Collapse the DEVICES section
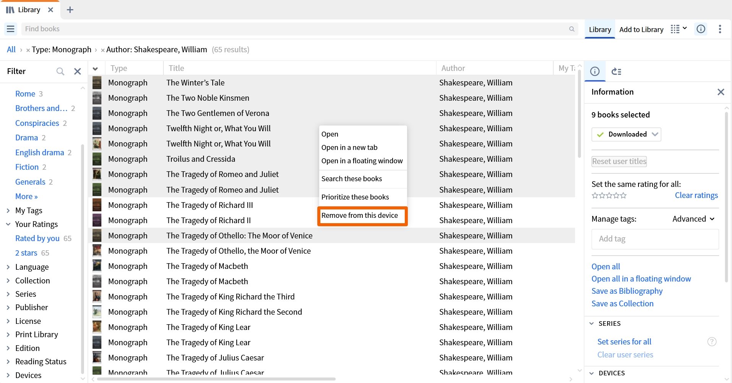732x383 pixels. pyautogui.click(x=591, y=373)
